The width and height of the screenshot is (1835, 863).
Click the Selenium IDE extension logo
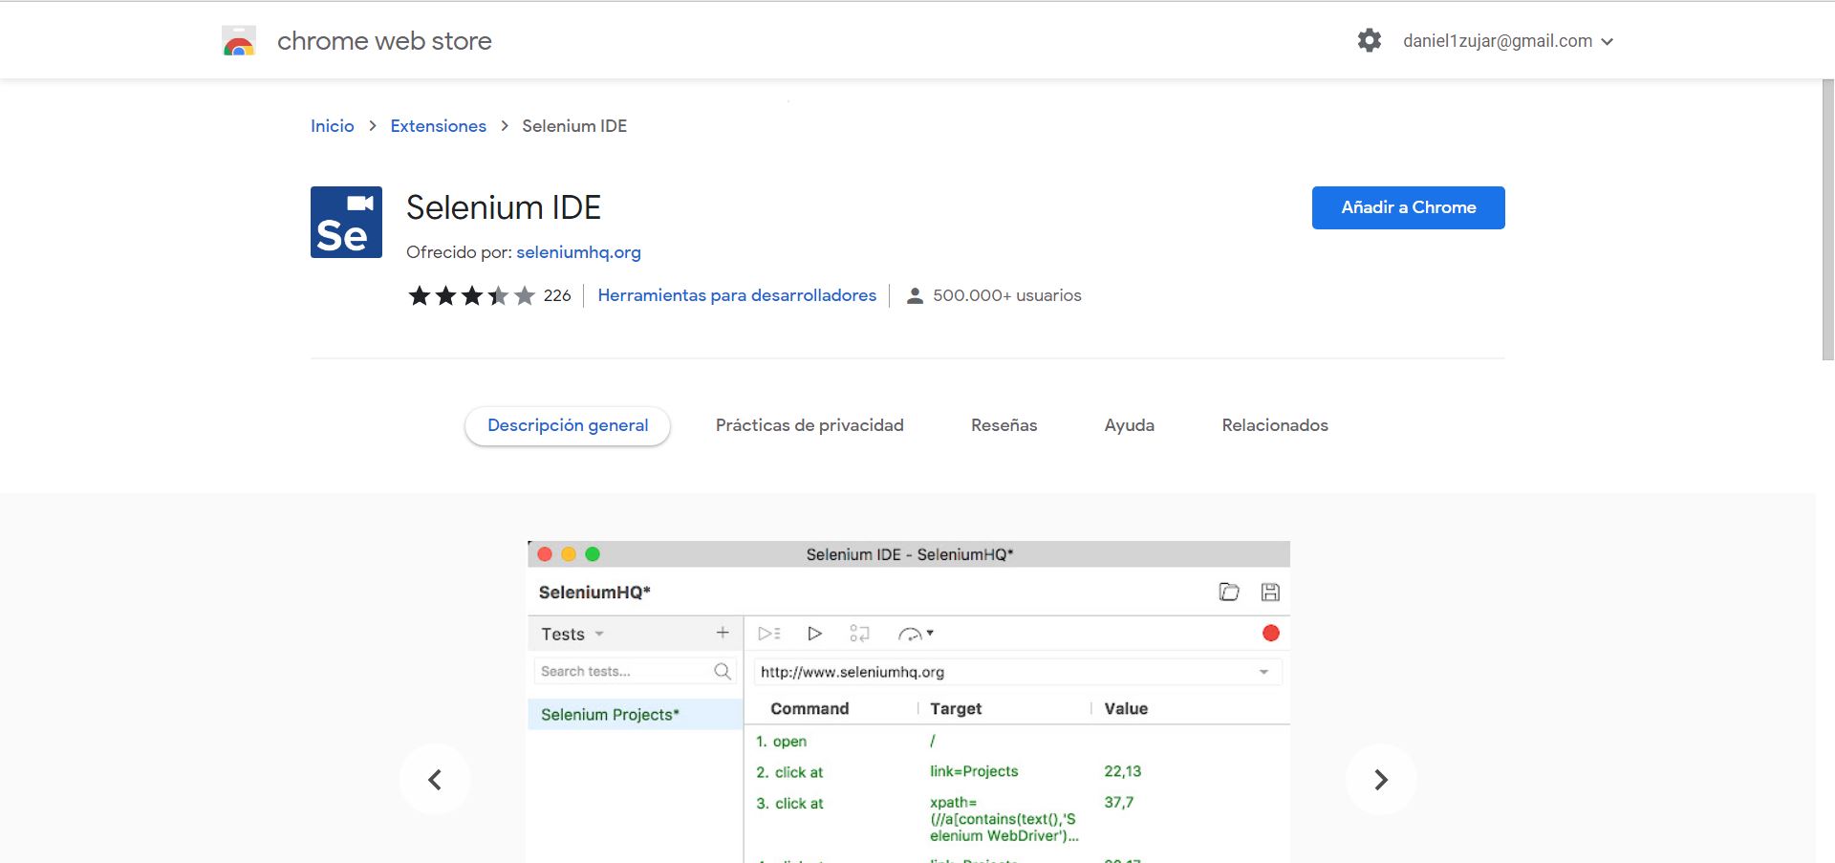[x=346, y=222]
